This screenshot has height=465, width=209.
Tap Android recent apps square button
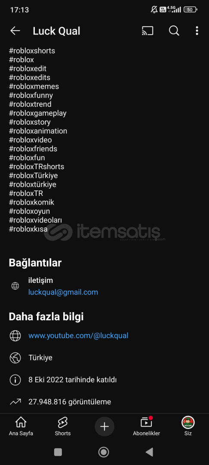click(x=58, y=452)
